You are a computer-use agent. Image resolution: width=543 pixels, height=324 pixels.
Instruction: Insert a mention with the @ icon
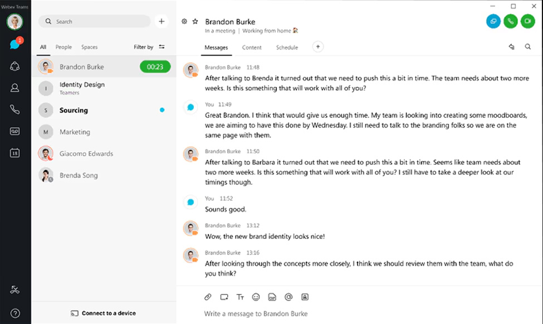click(x=288, y=297)
